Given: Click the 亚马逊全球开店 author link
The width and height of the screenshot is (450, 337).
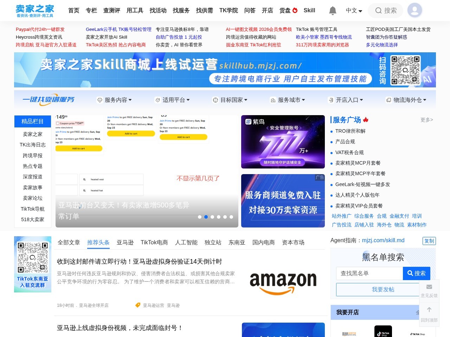Looking at the screenshot, I should point(94,305).
